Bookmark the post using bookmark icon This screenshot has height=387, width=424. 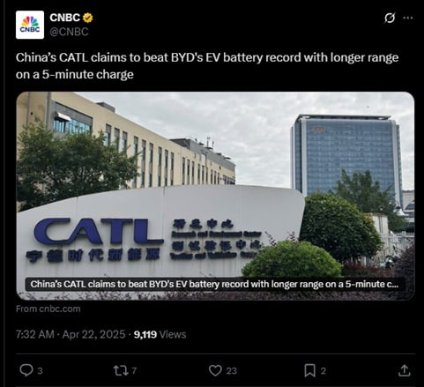click(310, 370)
